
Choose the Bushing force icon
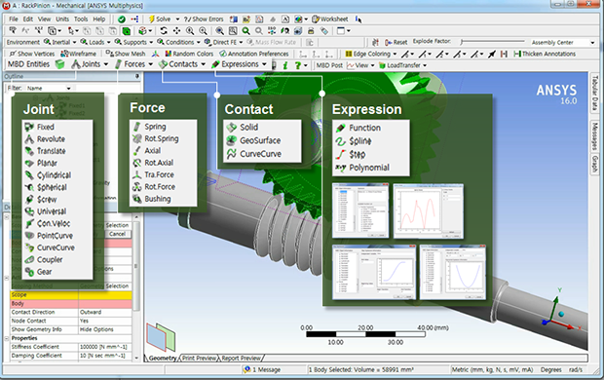[136, 199]
